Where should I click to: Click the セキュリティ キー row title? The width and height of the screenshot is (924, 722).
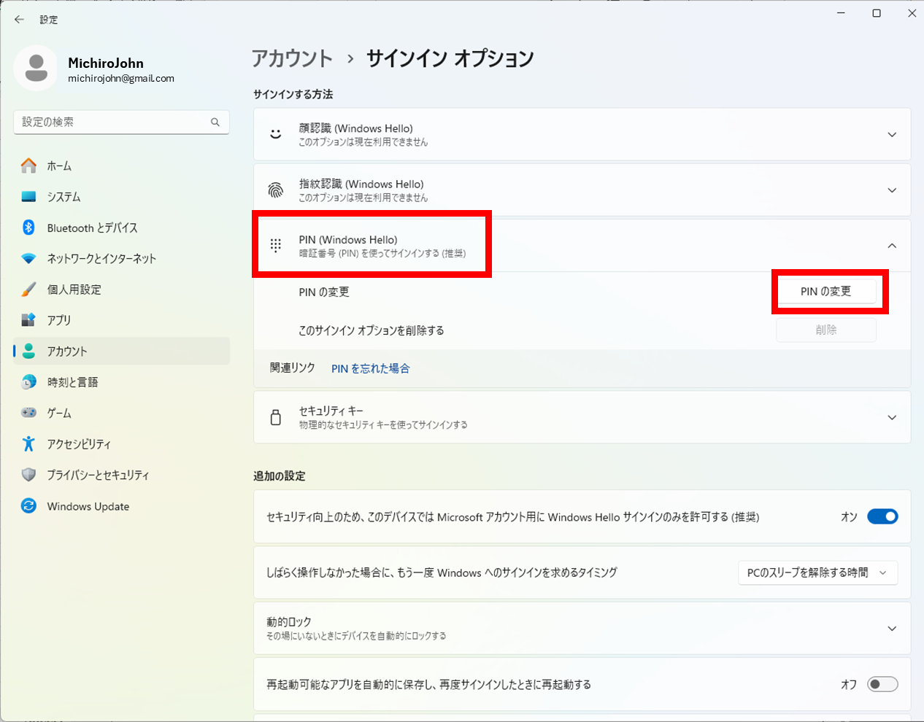331,411
